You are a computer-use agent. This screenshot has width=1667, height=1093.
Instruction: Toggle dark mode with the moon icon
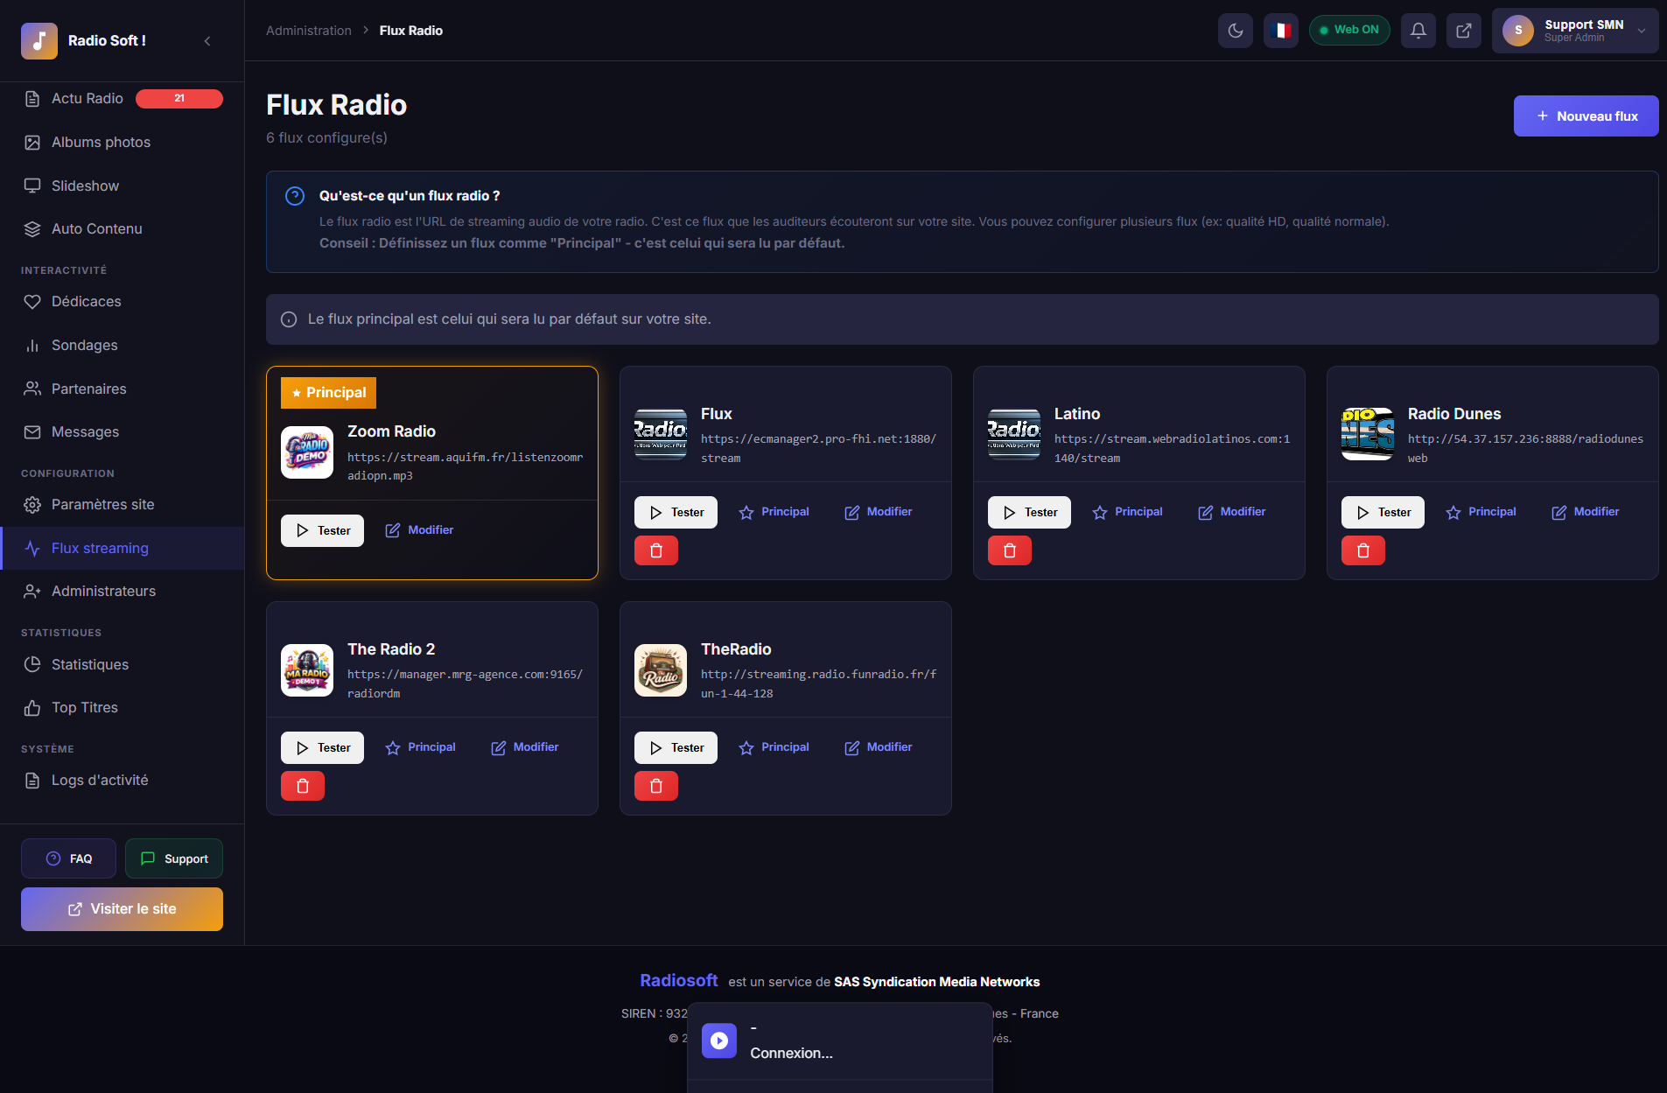click(1236, 30)
